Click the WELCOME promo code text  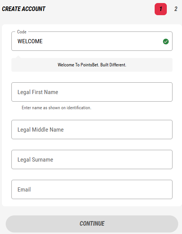point(30,41)
